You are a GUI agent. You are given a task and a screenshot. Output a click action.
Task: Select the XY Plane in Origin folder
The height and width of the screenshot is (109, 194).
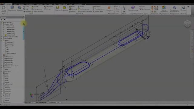pyautogui.click(x=9, y=46)
